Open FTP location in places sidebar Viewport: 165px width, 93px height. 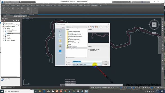pyautogui.click(x=60, y=47)
